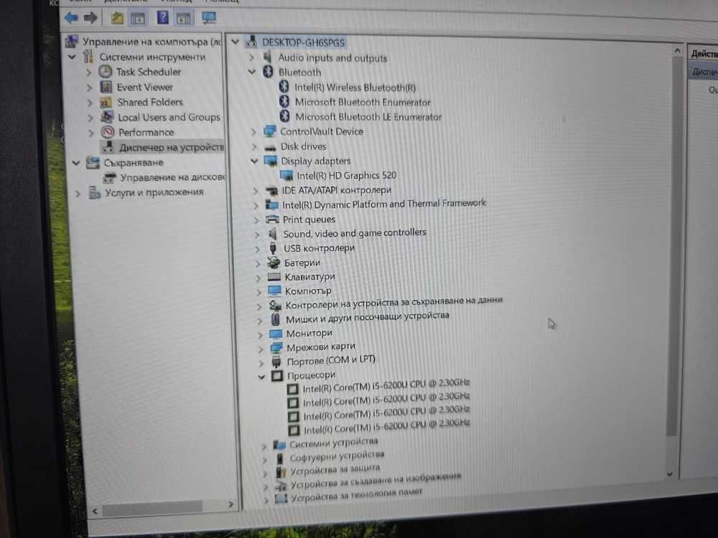Viewport: 718px width, 538px height.
Task: Click the Audio inputs and outputs speaker icon
Action: coord(267,57)
